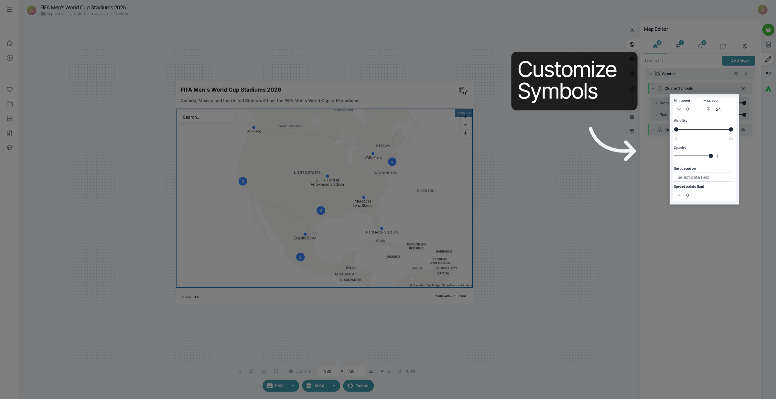Open 'Select data field...' sort dropdown
The width and height of the screenshot is (776, 399).
click(x=703, y=177)
